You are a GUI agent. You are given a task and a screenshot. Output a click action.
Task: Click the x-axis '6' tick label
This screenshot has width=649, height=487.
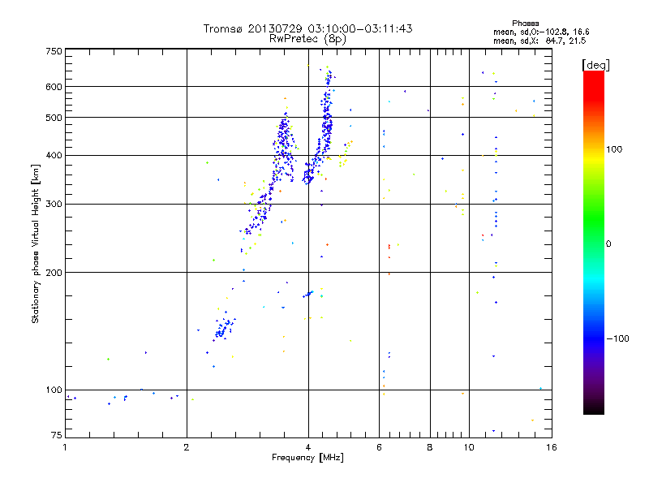(379, 447)
